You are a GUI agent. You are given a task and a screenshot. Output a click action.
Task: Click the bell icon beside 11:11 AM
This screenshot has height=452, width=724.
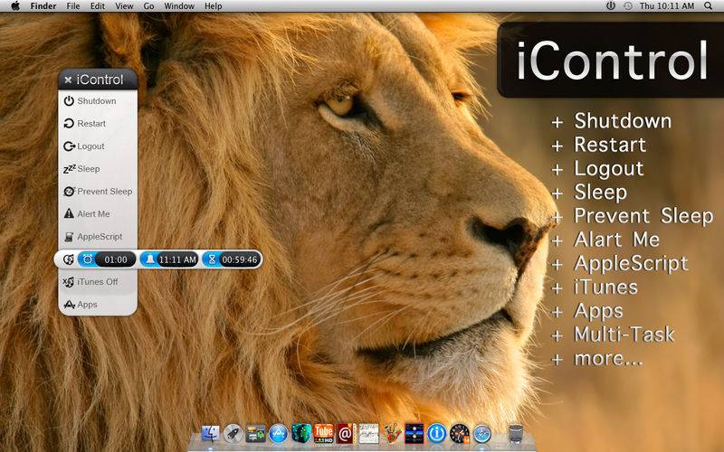[149, 259]
